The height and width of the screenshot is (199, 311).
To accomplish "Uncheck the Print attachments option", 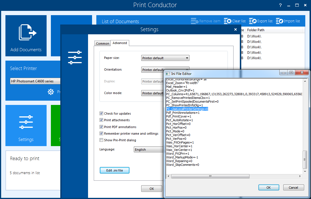I will tap(101, 120).
